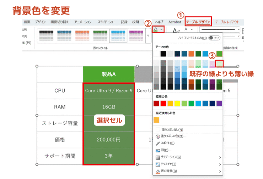Select the CPU row label cell

pyautogui.click(x=60, y=91)
